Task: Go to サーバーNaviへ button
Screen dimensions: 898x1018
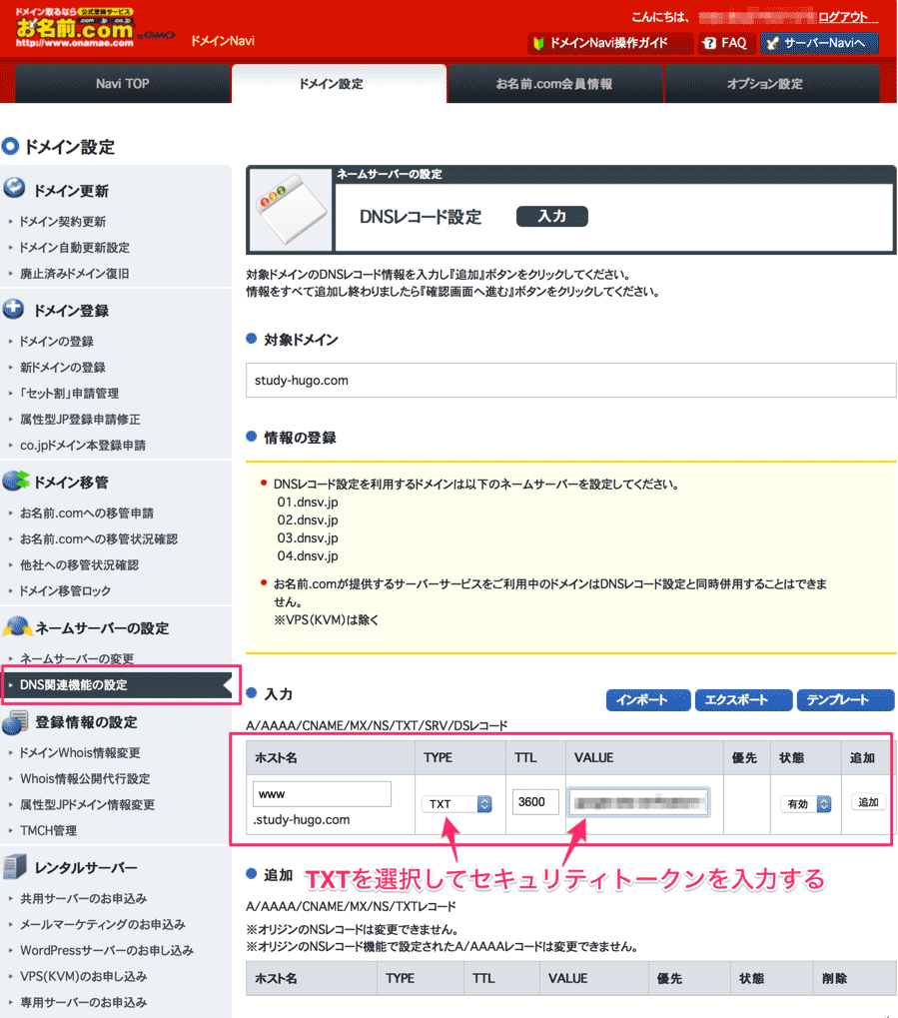Action: coord(819,43)
